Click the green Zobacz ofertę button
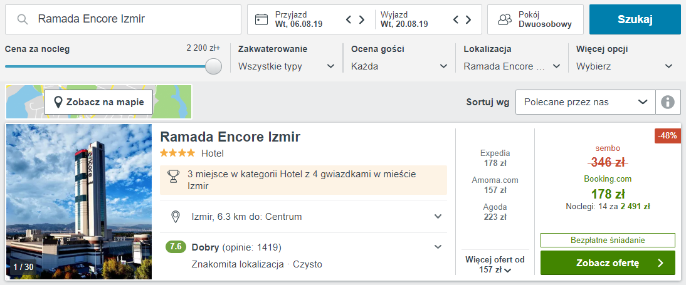686x285 pixels. 608,262
